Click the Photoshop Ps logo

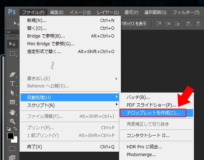(x=12, y=12)
